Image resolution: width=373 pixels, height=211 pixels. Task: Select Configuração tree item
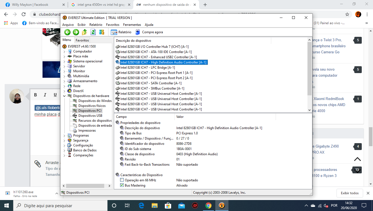click(83, 145)
